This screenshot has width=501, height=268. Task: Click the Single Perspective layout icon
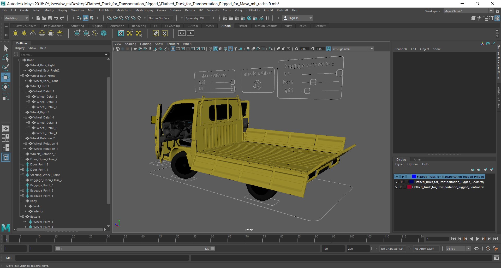[x=6, y=128]
